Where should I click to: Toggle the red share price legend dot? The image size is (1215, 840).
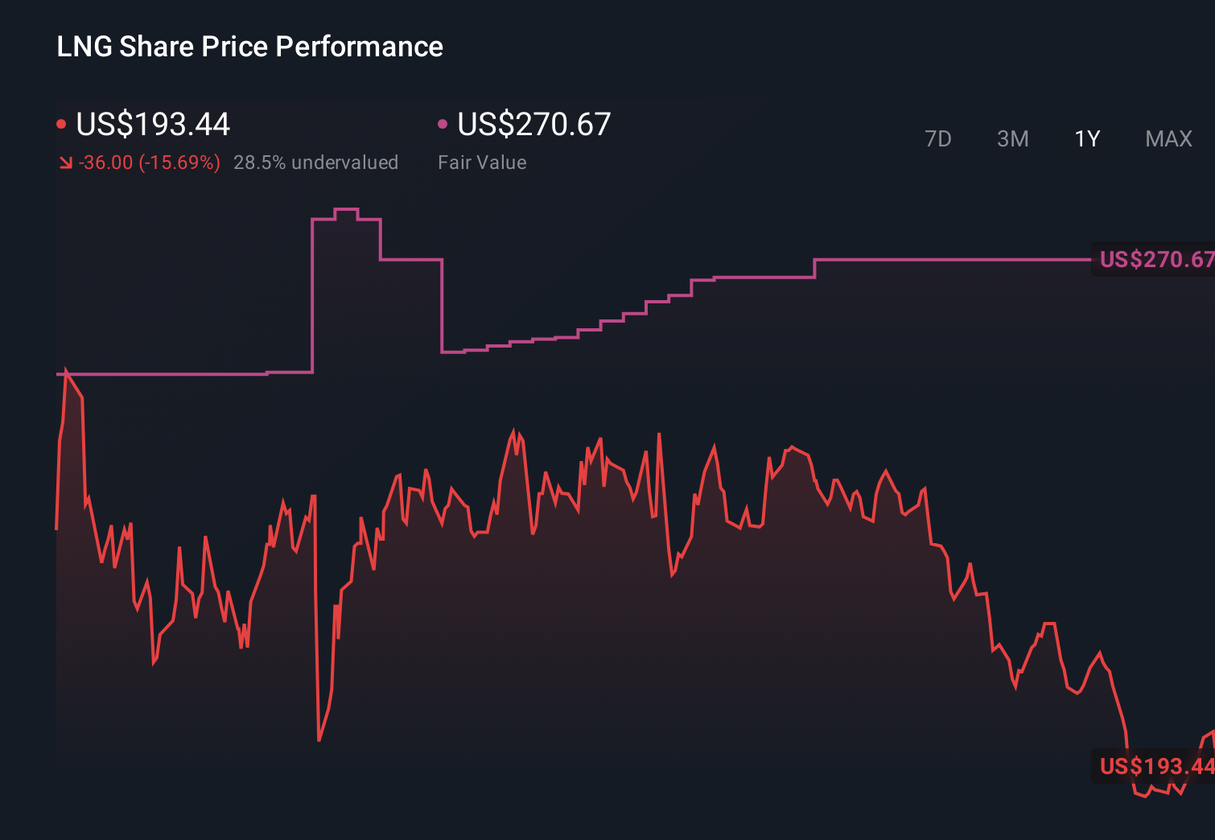pos(60,122)
